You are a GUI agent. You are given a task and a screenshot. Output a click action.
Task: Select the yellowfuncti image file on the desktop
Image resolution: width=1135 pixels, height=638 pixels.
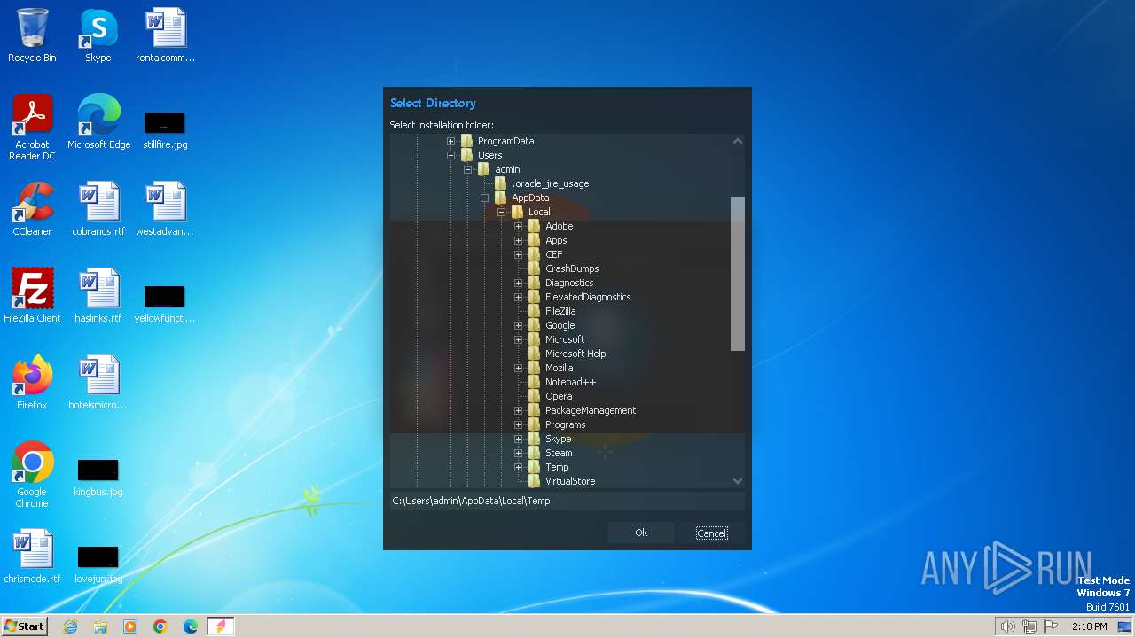(165, 303)
